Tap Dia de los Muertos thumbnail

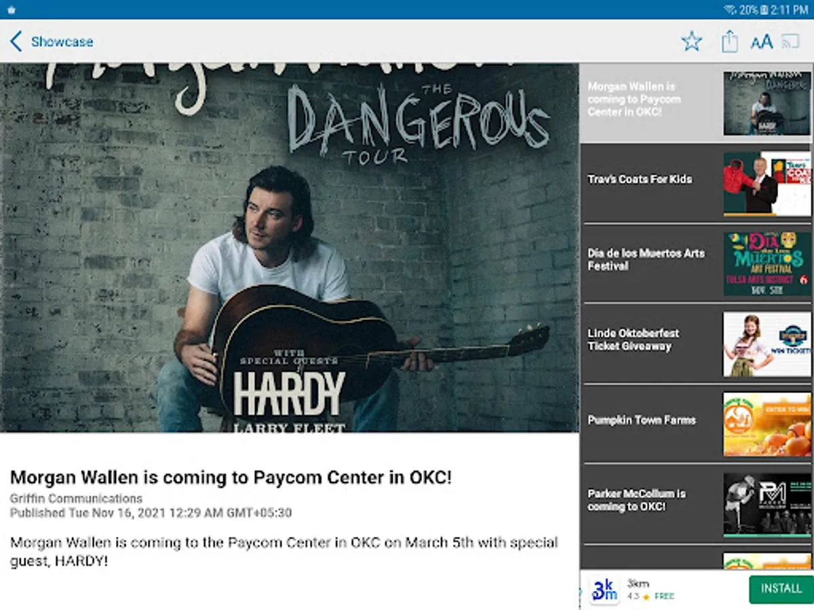767,264
